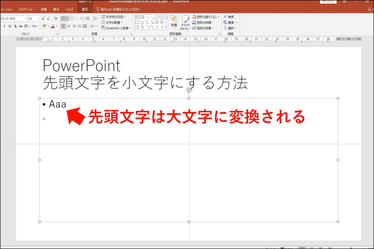Open bullet style dropdown arrow
Screen dimensions: 374x249
[67, 19]
